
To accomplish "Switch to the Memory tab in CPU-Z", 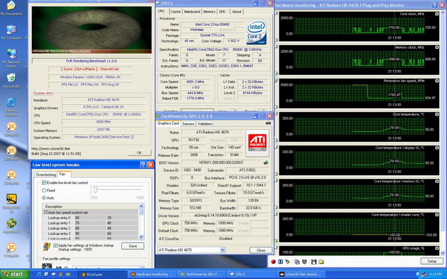I will (209, 12).
